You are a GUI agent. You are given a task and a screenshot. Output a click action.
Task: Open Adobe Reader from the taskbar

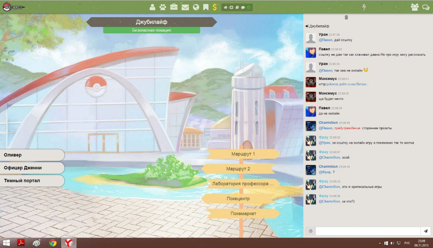click(x=21, y=243)
